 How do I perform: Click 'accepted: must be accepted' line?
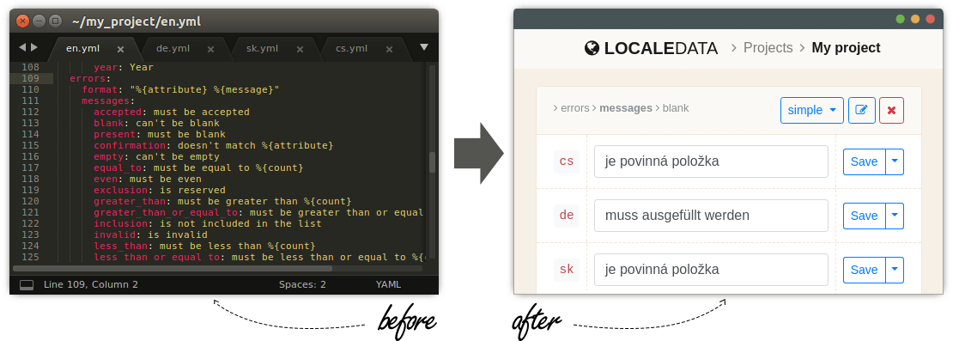tap(172, 113)
